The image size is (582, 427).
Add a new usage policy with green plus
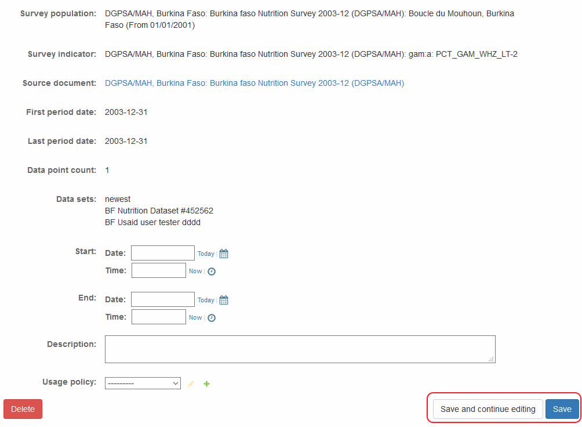point(207,383)
